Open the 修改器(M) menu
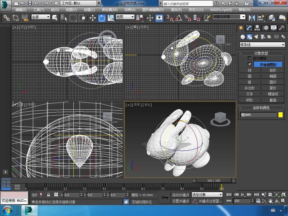 click(109, 10)
